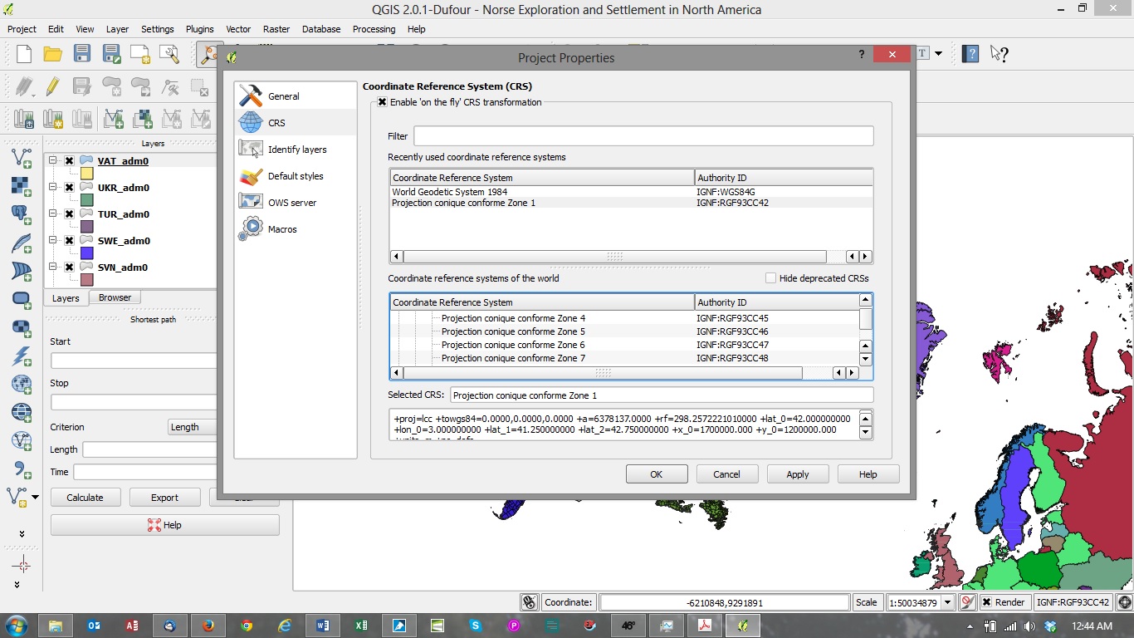Image resolution: width=1134 pixels, height=638 pixels.
Task: Toggle visibility of VAT_adm0 layer
Action: click(69, 161)
